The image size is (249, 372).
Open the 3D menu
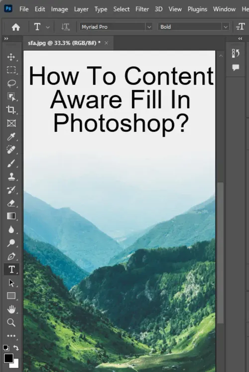point(159,9)
